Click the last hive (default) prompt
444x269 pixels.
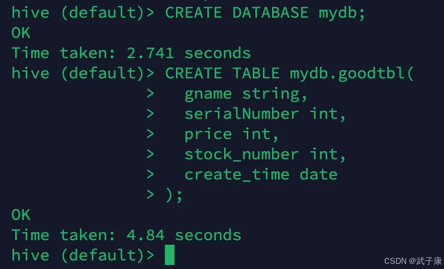tap(83, 255)
